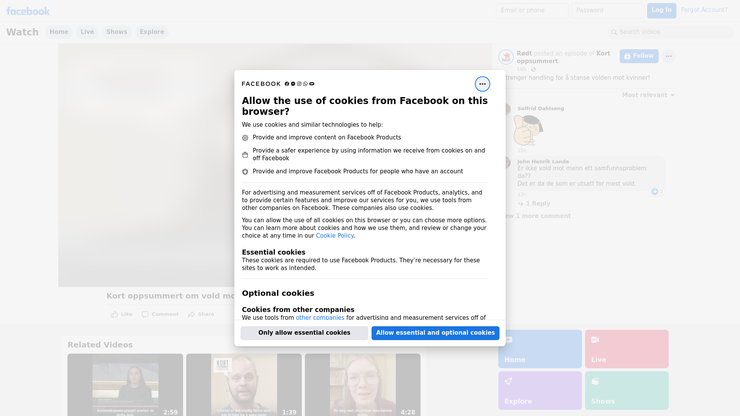Open the Live tile with camera icon
This screenshot has height=416, width=740.
point(627,349)
